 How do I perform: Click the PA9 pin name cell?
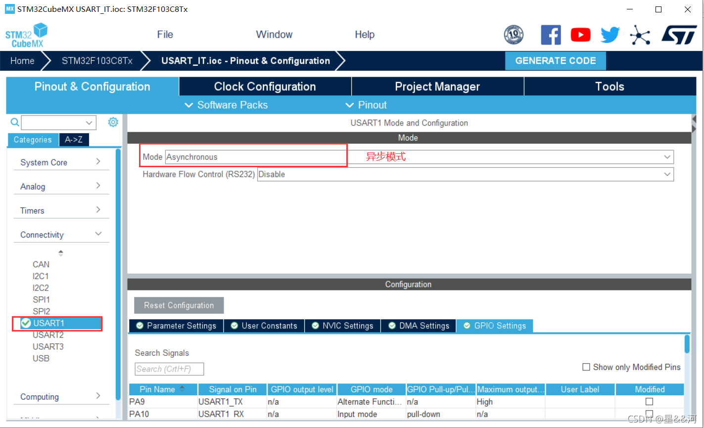163,402
